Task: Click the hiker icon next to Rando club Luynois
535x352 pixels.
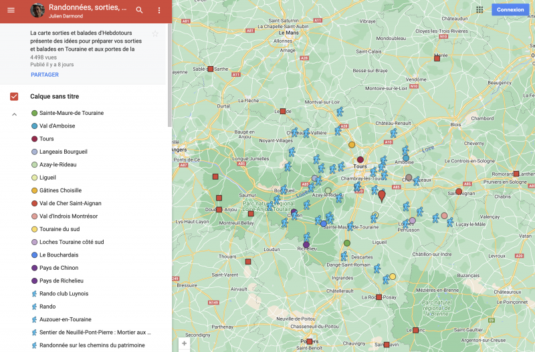Action: pyautogui.click(x=34, y=294)
